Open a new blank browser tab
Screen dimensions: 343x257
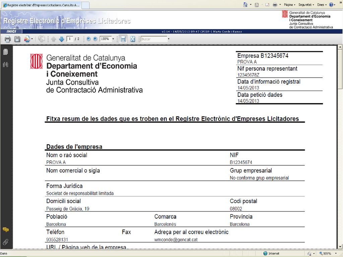pos(85,5)
